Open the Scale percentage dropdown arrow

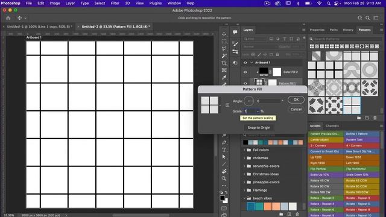point(258,111)
